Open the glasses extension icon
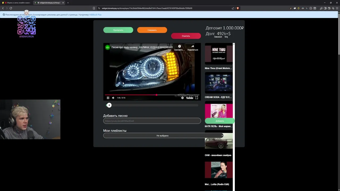The width and height of the screenshot is (340, 191). tap(303, 8)
